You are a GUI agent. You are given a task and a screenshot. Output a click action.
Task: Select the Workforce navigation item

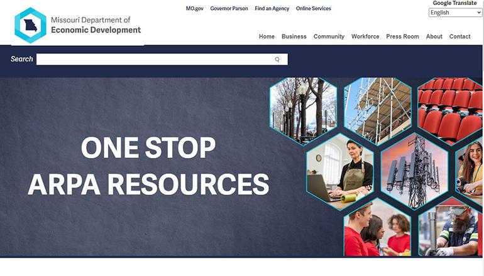point(365,36)
